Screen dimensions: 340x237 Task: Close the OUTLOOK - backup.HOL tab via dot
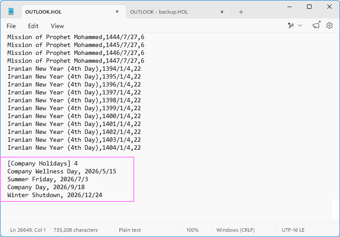(x=222, y=12)
